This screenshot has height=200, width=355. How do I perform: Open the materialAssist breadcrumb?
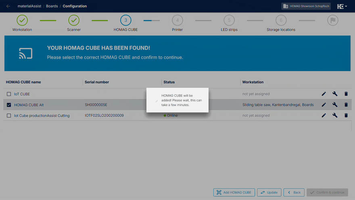[x=29, y=6]
